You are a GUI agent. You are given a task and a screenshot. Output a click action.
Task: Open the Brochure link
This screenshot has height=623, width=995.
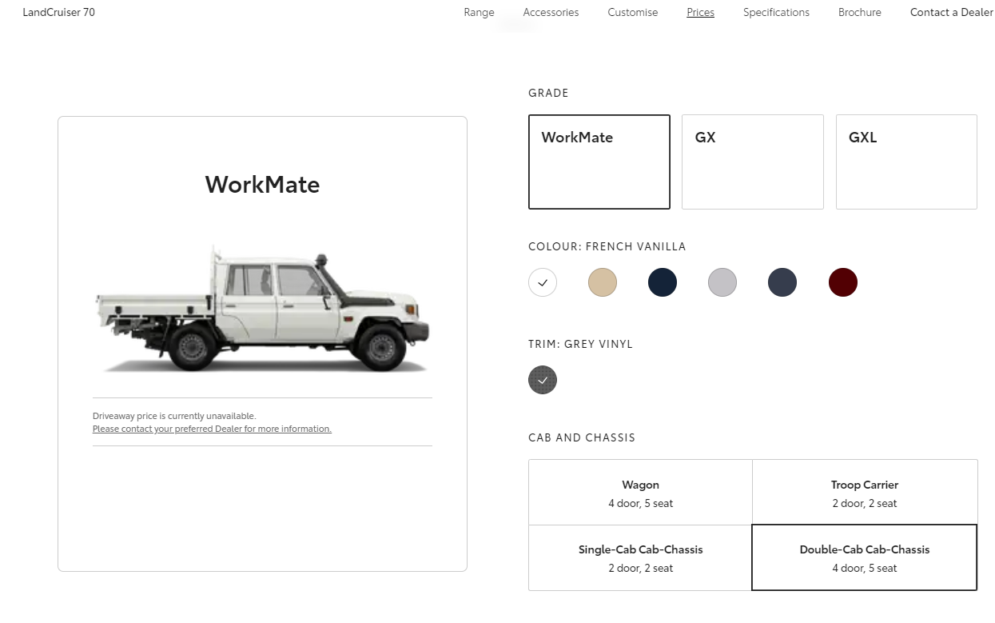(859, 12)
